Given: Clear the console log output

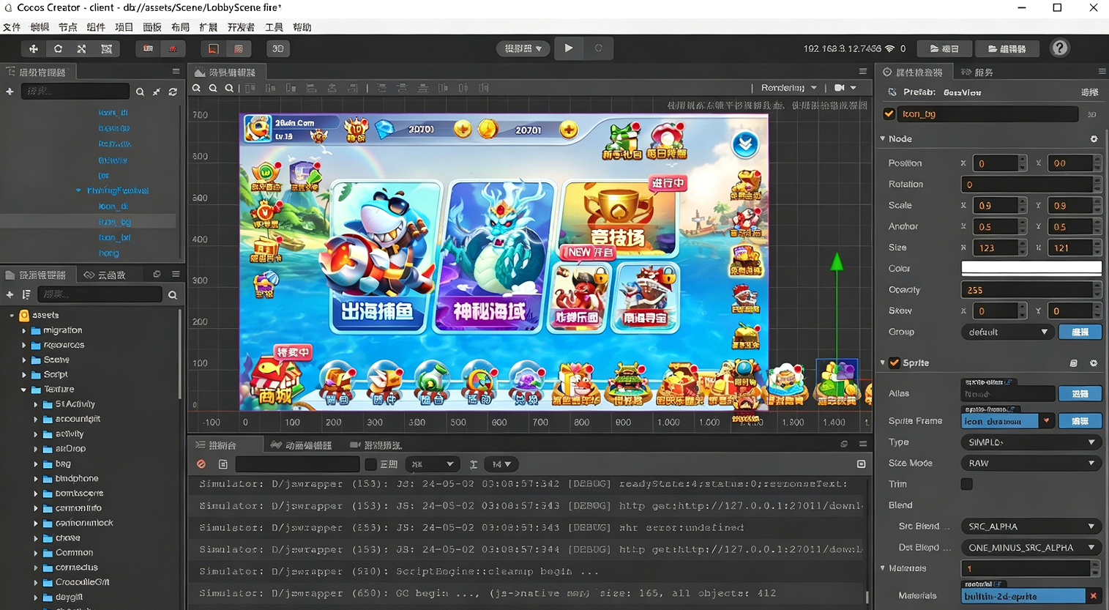Looking at the screenshot, I should 201,464.
